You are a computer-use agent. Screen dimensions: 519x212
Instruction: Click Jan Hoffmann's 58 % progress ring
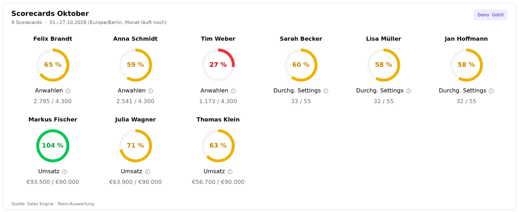(x=466, y=65)
